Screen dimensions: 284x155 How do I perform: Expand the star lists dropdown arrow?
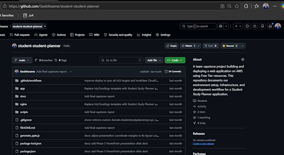click(x=243, y=46)
